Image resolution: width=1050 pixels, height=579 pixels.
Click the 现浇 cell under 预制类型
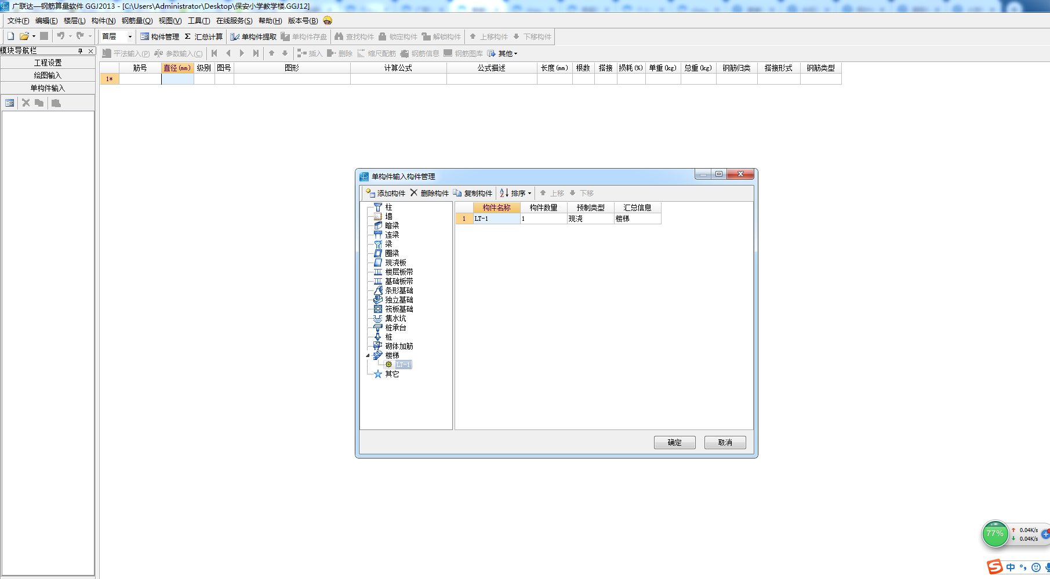pos(591,219)
